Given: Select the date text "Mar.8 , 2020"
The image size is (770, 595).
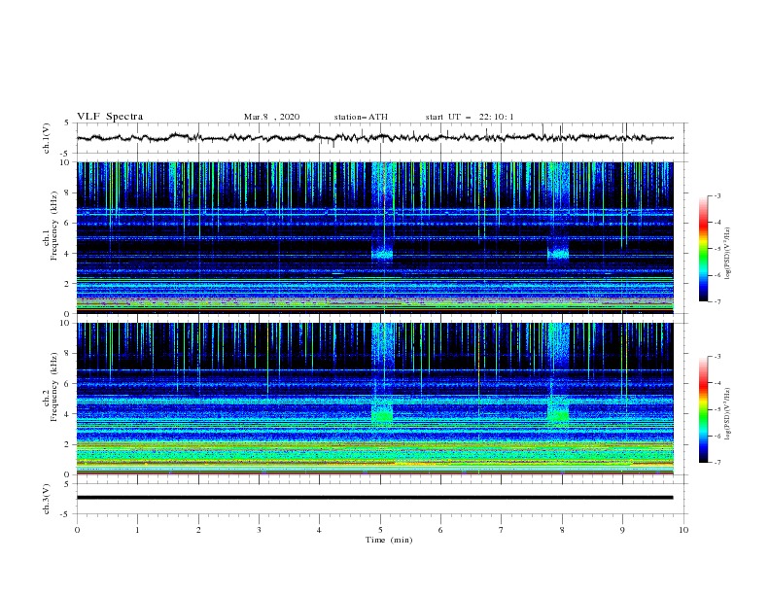Looking at the screenshot, I should 271,117.
